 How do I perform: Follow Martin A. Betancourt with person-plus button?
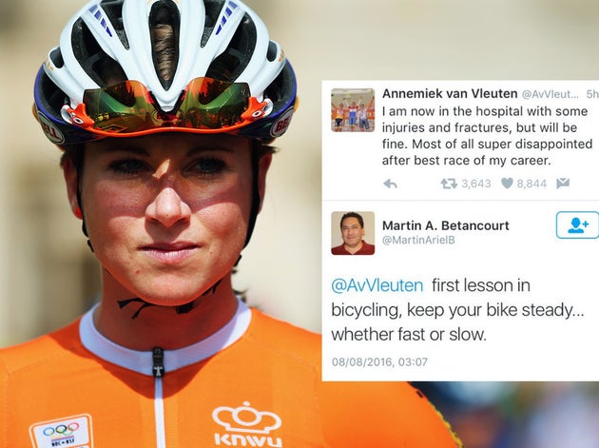(x=577, y=225)
